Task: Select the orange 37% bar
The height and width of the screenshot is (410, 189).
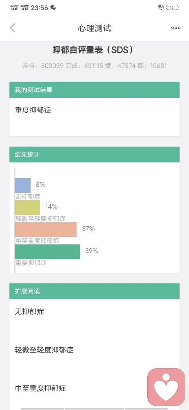Action: pyautogui.click(x=46, y=229)
